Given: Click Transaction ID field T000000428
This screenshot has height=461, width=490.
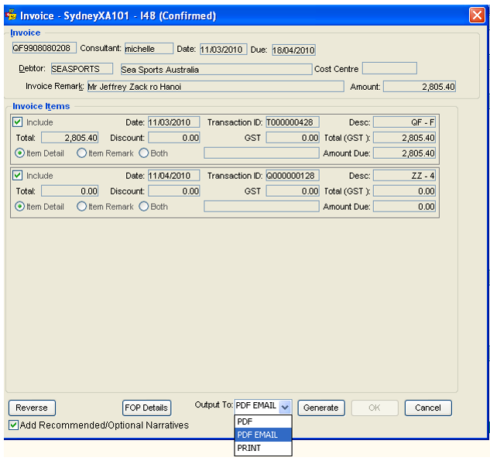Looking at the screenshot, I should pyautogui.click(x=293, y=122).
